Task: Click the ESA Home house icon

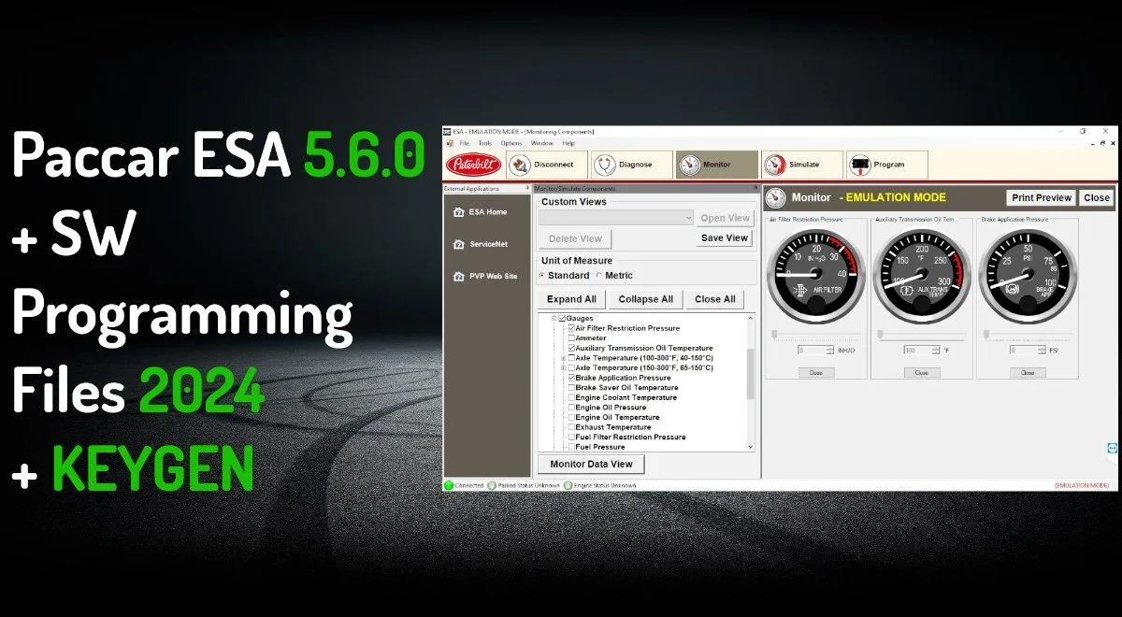Action: (x=458, y=212)
